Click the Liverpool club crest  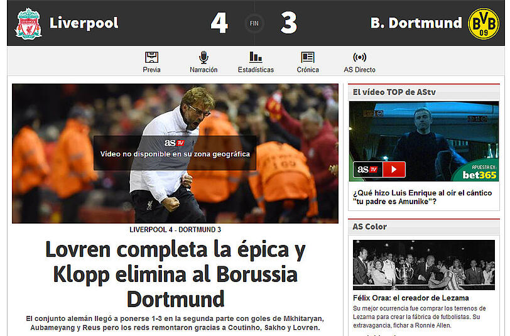[29, 24]
